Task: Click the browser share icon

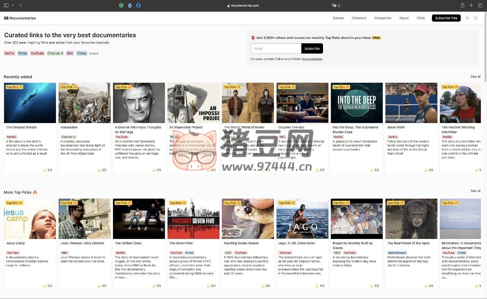Action: pyautogui.click(x=462, y=5)
